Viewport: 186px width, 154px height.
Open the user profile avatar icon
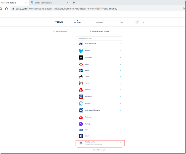pos(137,22)
